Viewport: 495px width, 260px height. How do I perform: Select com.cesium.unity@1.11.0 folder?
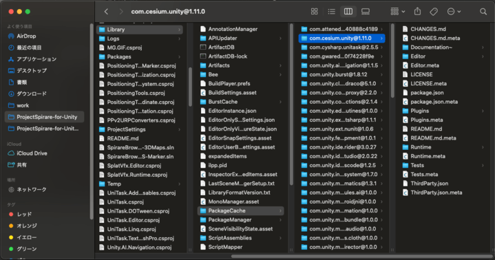coord(342,39)
